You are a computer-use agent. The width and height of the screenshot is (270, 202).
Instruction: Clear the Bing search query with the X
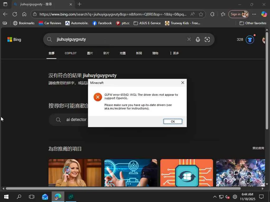pyautogui.click(x=189, y=39)
